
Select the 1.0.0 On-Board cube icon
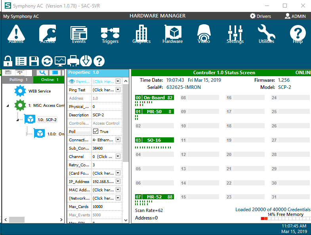pos(39,133)
